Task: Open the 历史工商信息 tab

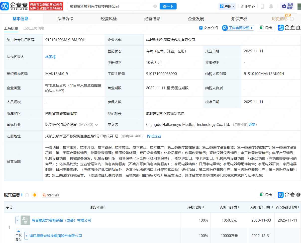Action: click(34, 28)
